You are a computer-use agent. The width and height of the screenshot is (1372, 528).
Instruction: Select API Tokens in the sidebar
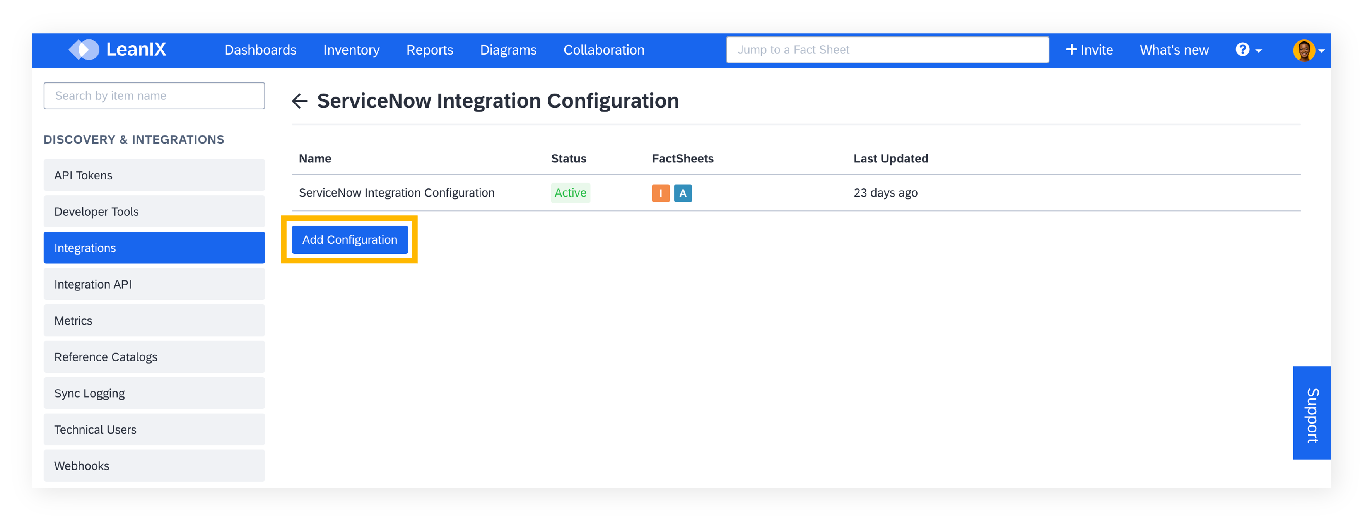pos(154,175)
